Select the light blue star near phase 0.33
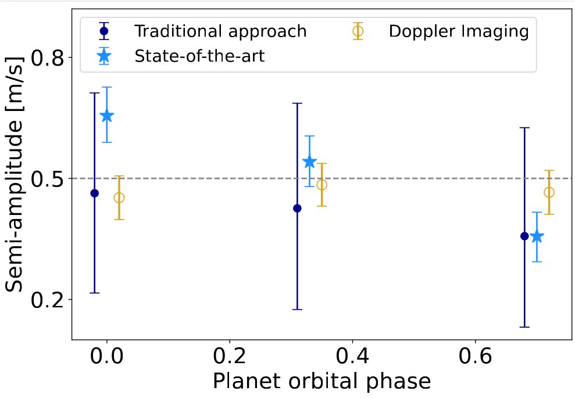Image resolution: width=575 pixels, height=398 pixels. tap(309, 162)
